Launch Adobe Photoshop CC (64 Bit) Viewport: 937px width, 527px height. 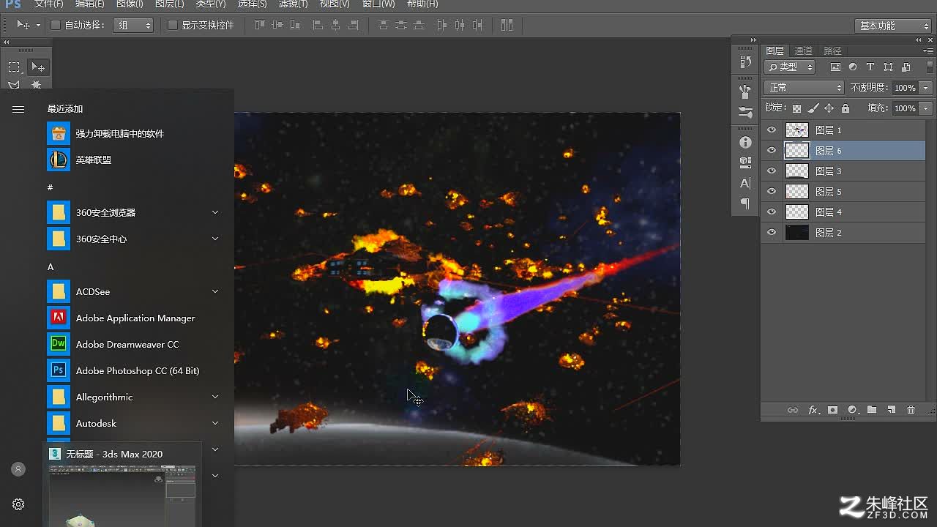coord(138,370)
